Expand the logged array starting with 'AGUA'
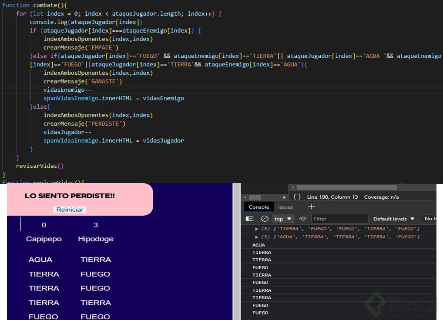Screen dimensions: 443x320 [257, 237]
